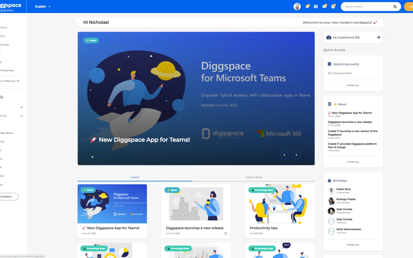Image resolution: width=413 pixels, height=258 pixels.
Task: Click Show All under Upcoming events
Action: pos(353,85)
